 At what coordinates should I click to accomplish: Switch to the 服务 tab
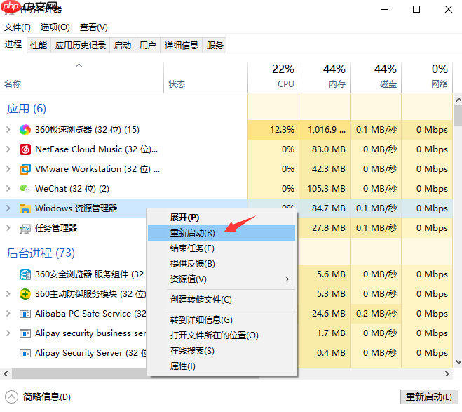(215, 46)
